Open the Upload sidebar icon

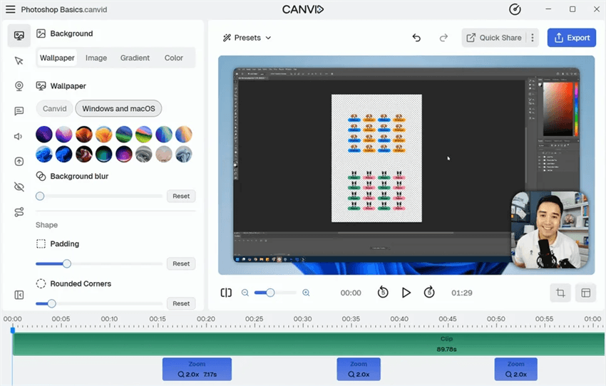tap(19, 162)
